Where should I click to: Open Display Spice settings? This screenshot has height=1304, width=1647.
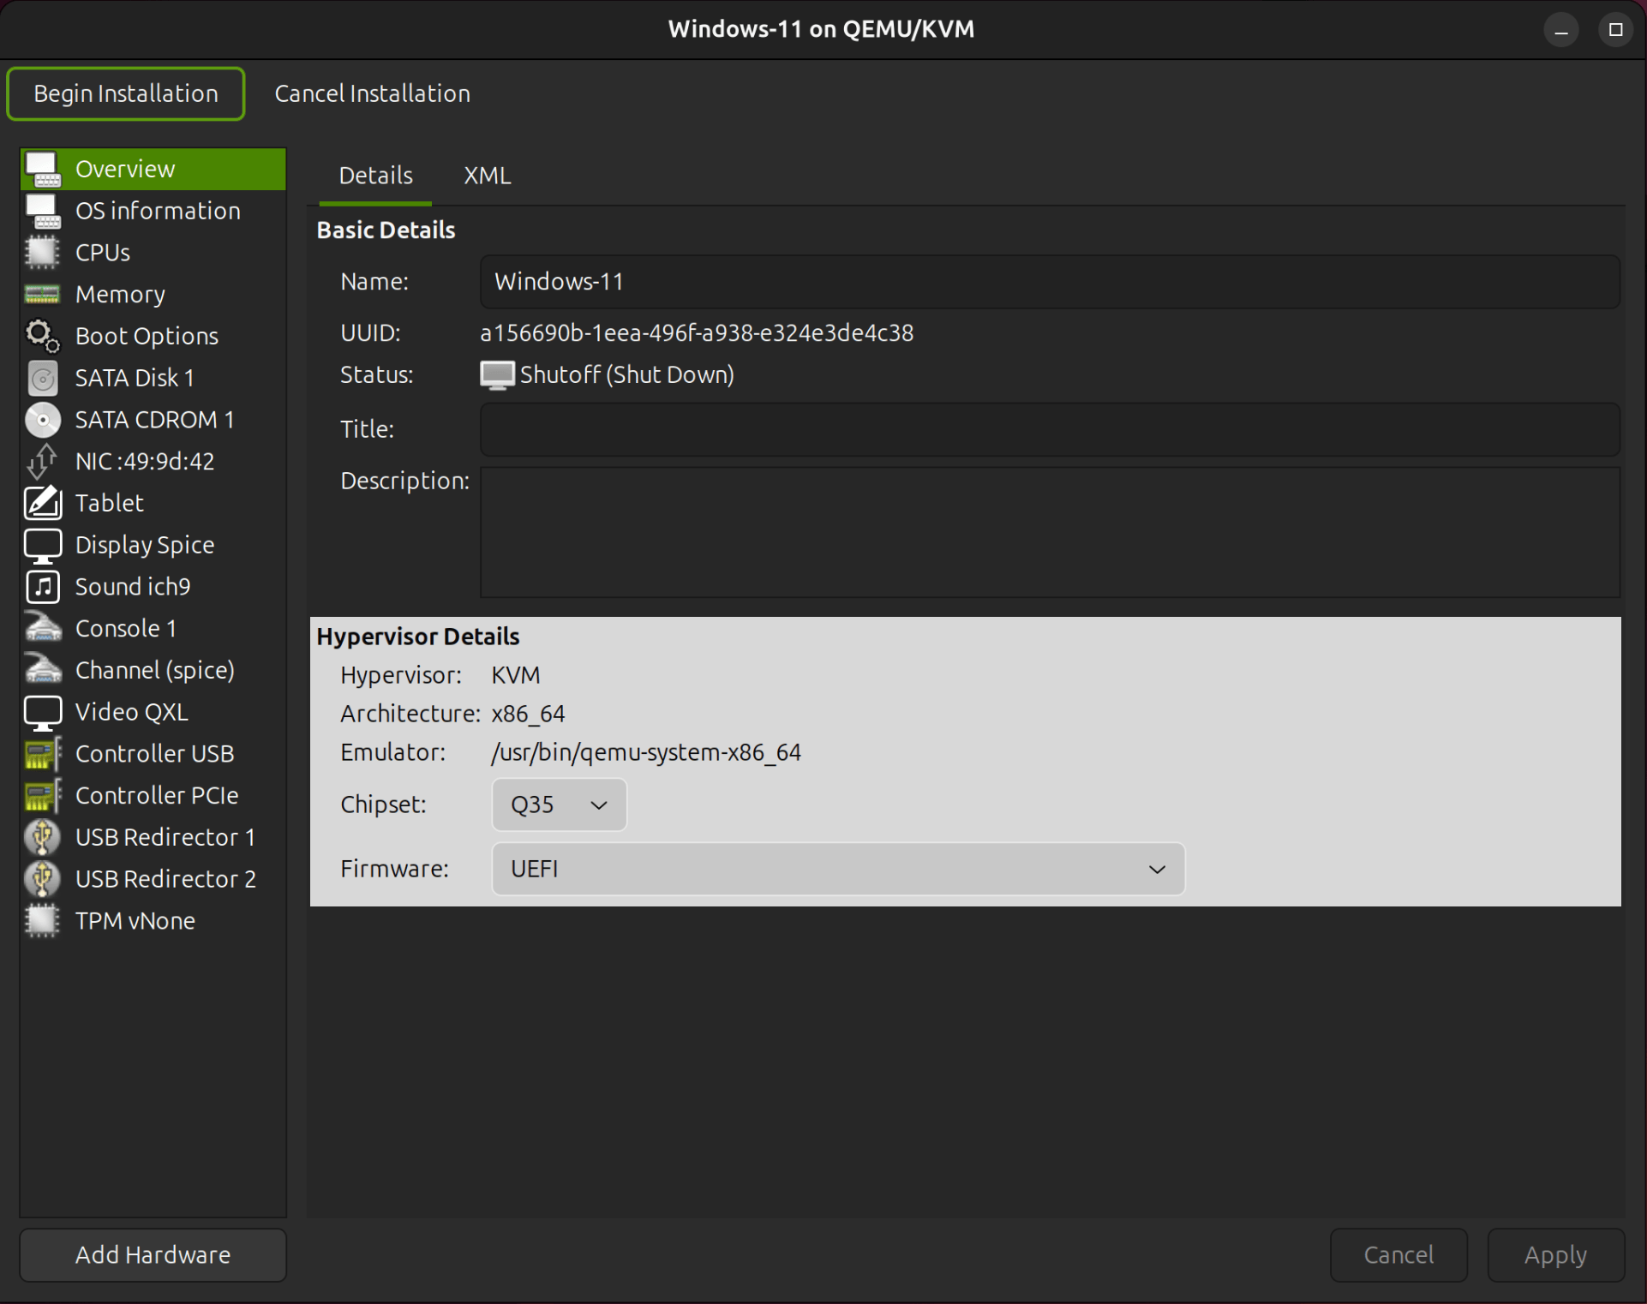click(144, 544)
